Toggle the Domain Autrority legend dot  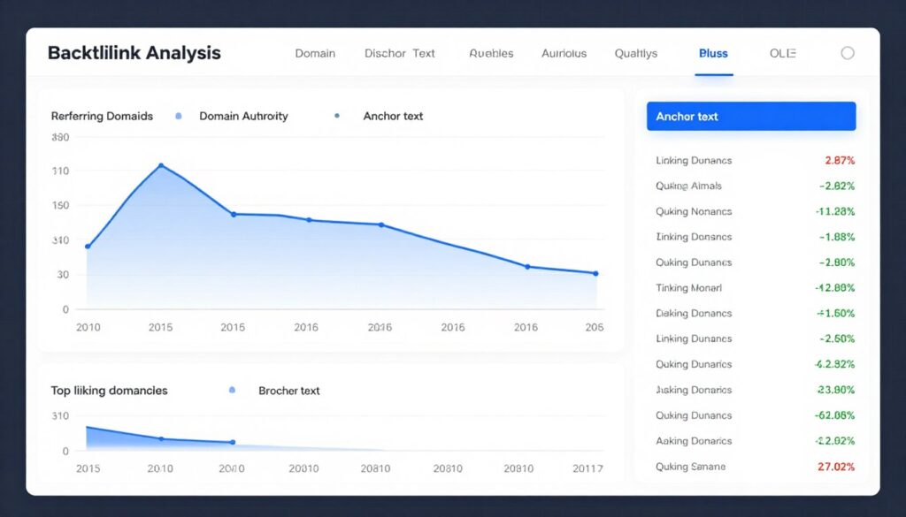[179, 116]
